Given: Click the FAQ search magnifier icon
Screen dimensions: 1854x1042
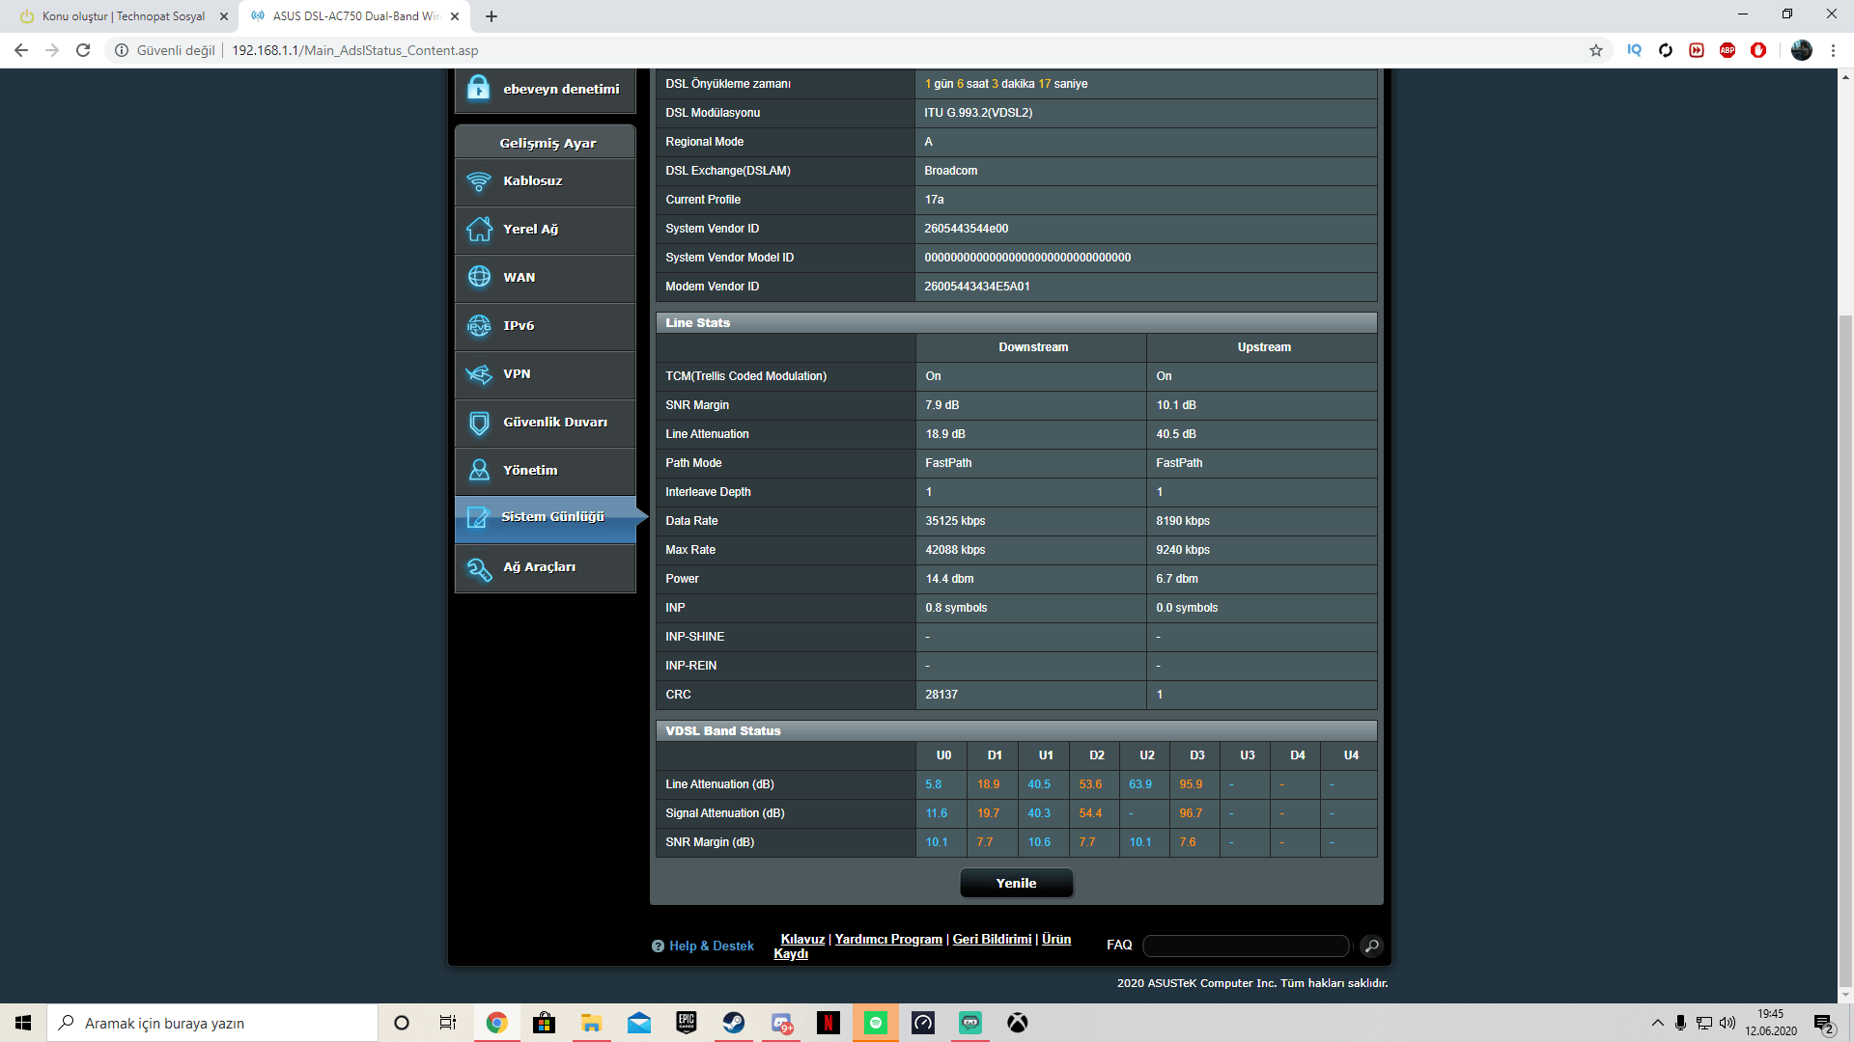Looking at the screenshot, I should [1371, 946].
